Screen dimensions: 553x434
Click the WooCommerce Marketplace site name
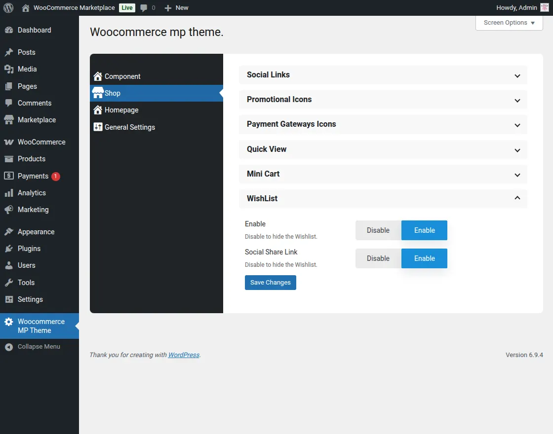pyautogui.click(x=74, y=8)
